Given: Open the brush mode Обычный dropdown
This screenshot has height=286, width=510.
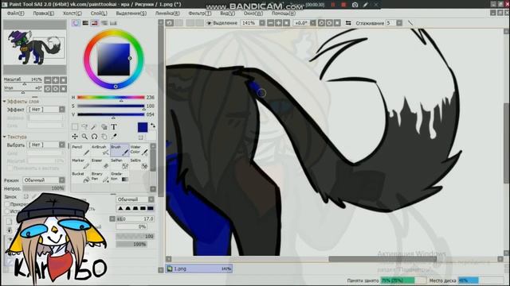Looking at the screenshot, I should click(135, 199).
